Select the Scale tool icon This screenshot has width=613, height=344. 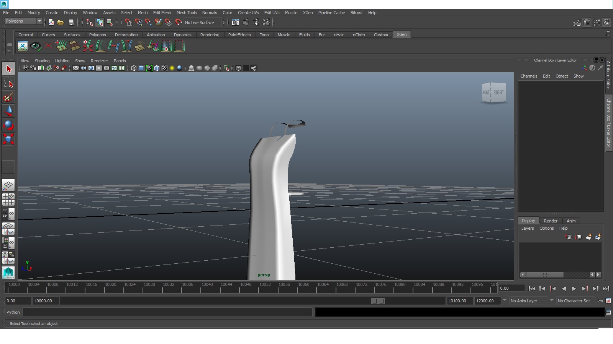8,139
